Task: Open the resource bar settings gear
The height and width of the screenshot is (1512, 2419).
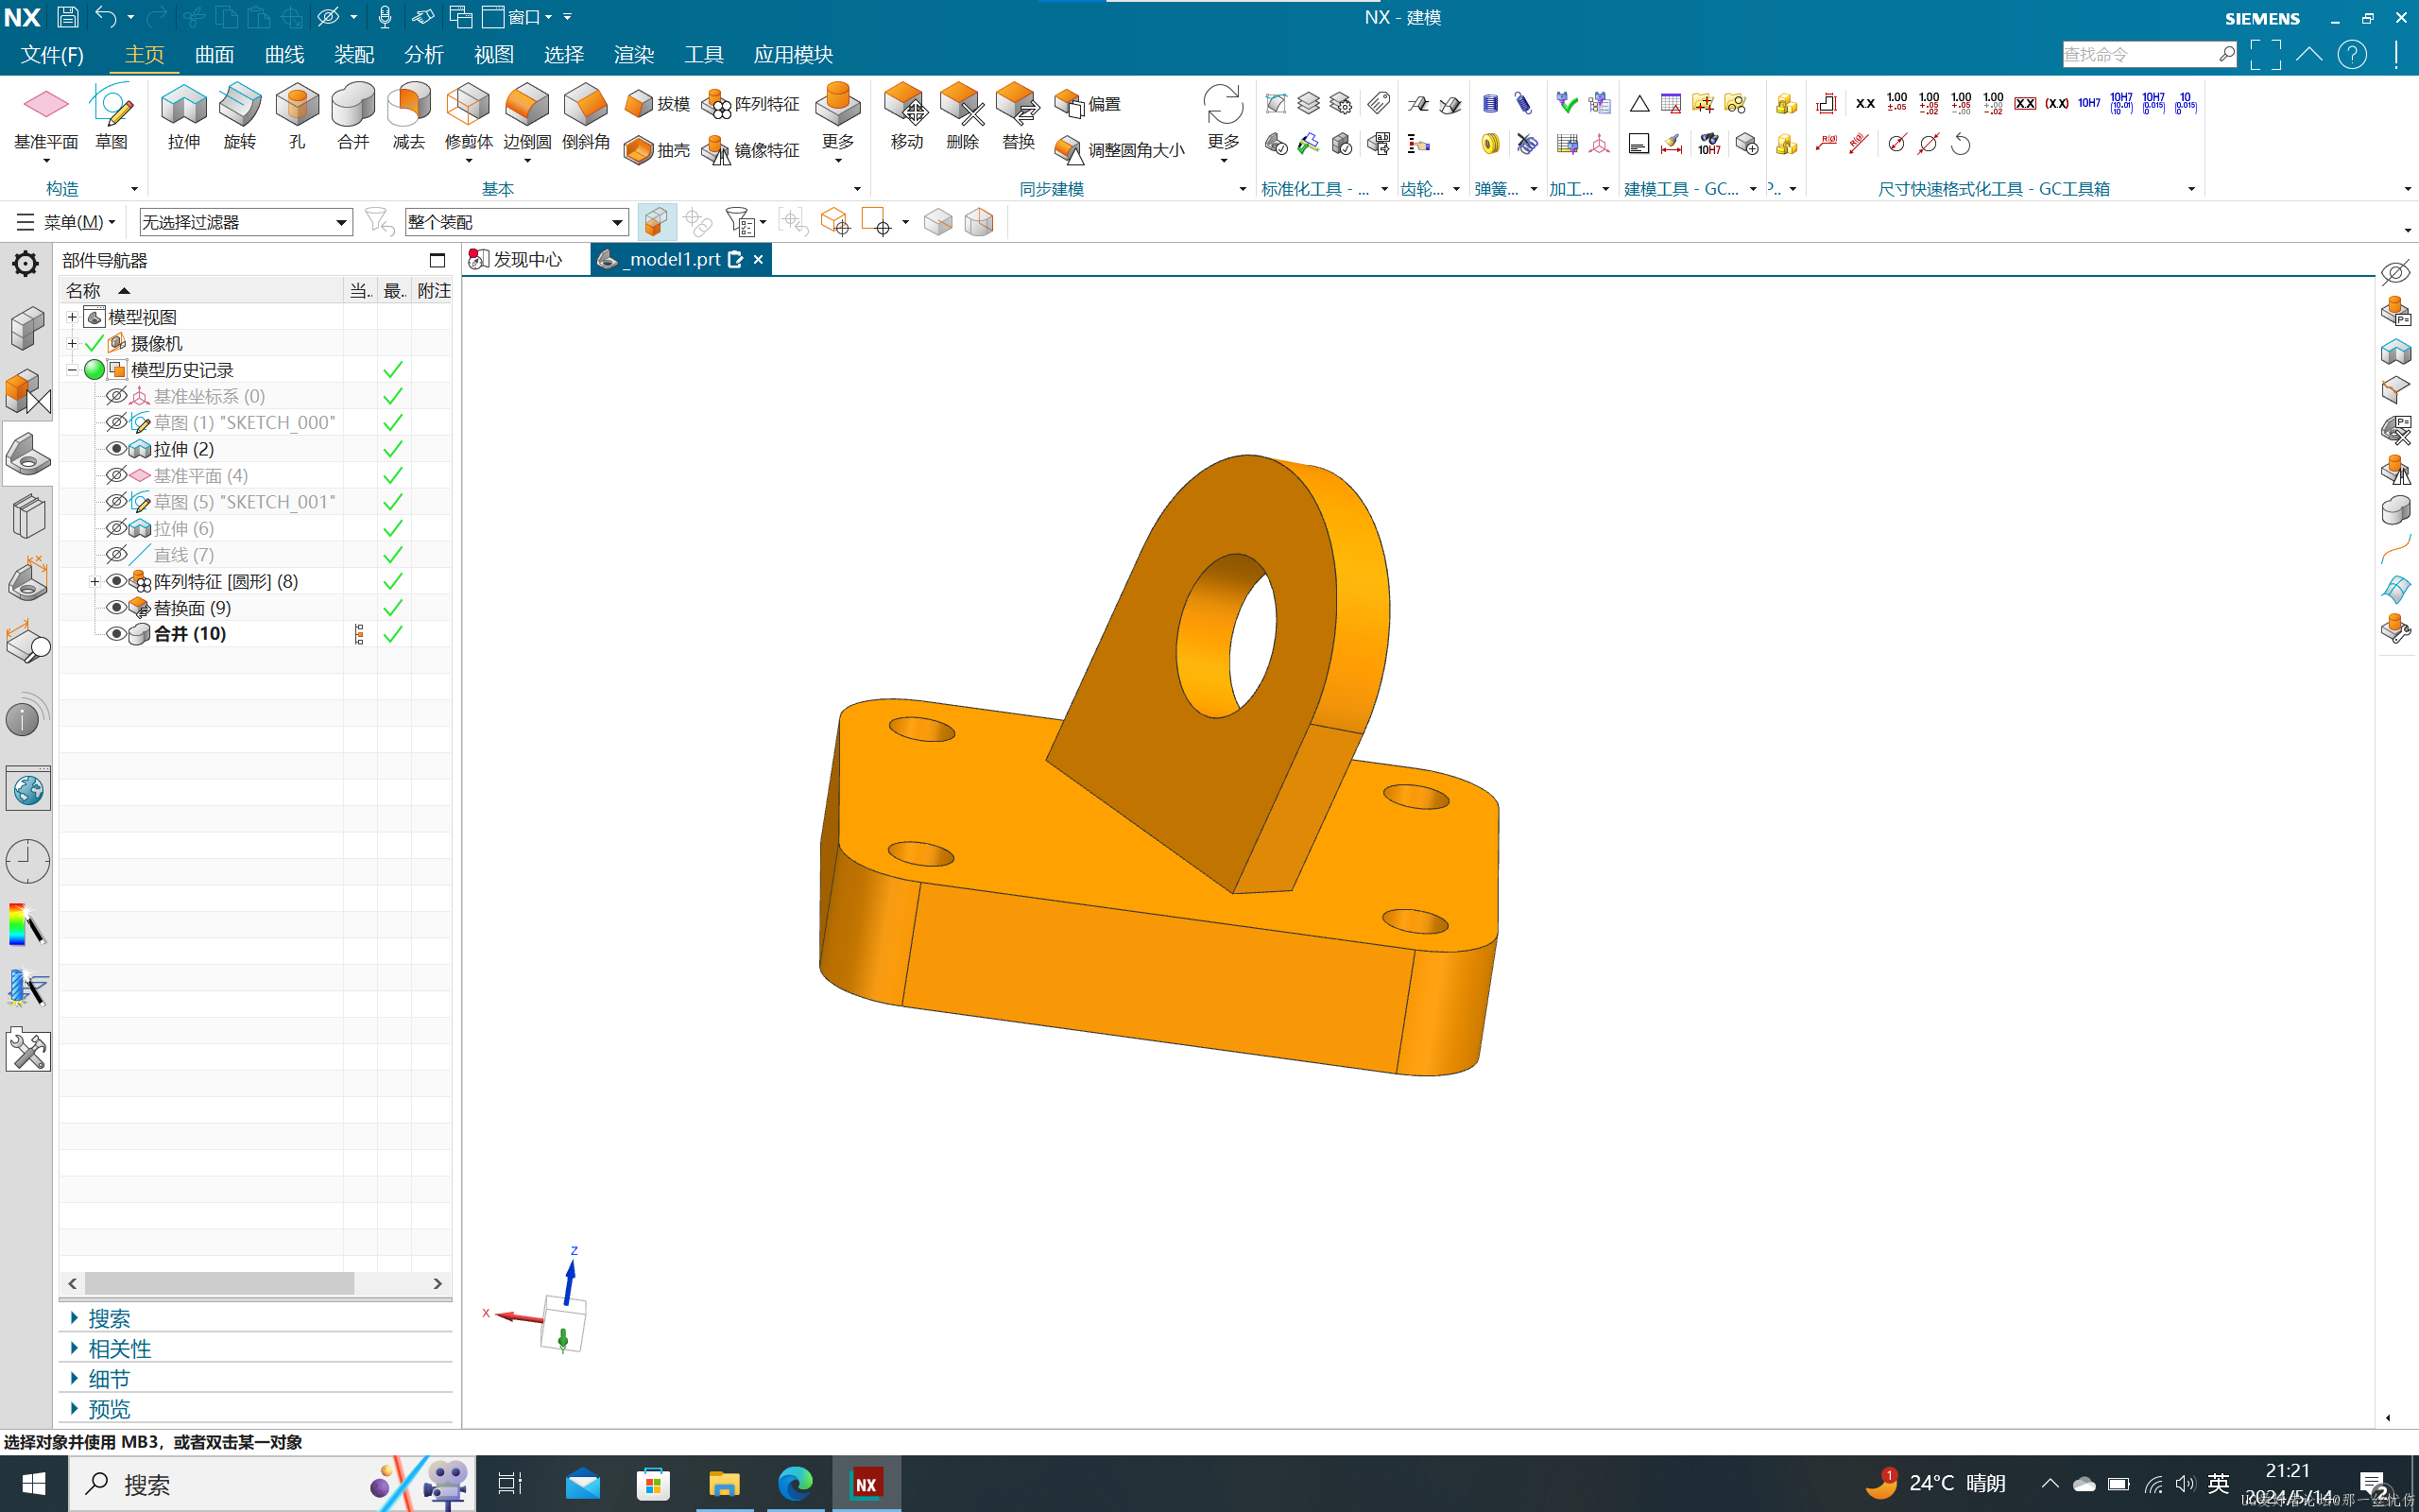Action: (25, 263)
